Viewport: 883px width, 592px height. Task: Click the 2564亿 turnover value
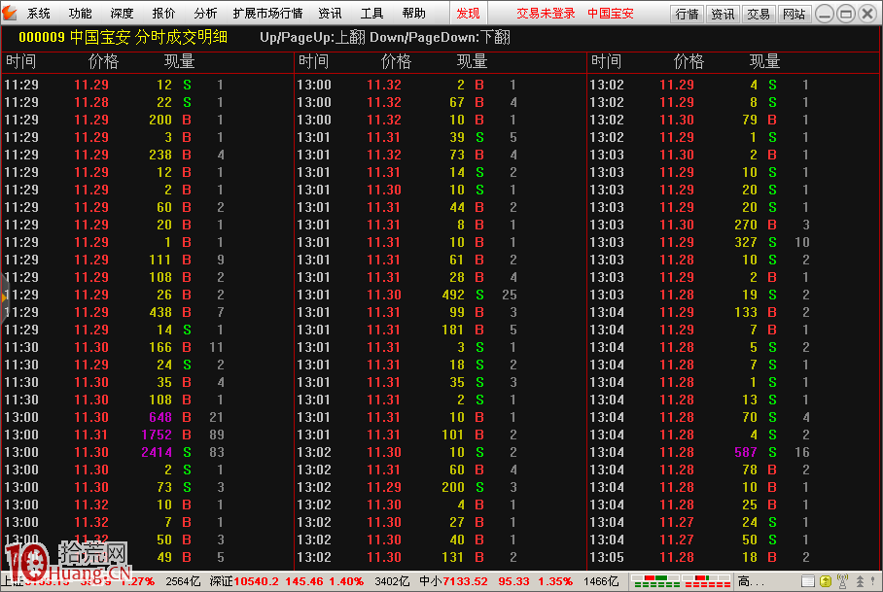tap(183, 581)
